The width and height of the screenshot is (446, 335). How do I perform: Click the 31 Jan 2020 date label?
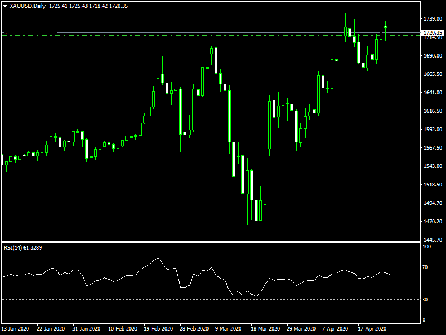click(86, 329)
